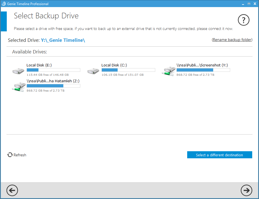Go back with the left arrow icon

tap(12, 191)
